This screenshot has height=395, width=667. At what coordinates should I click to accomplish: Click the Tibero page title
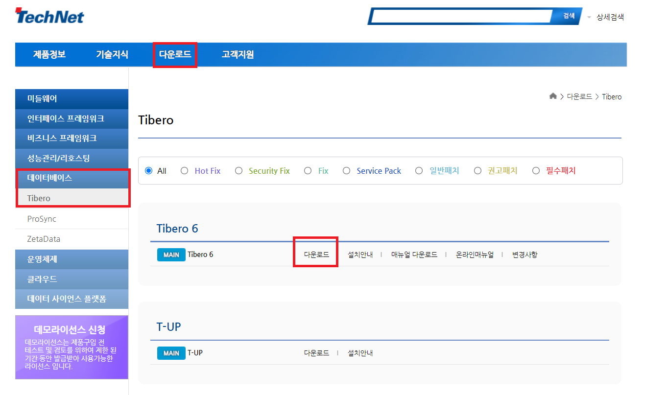(156, 120)
